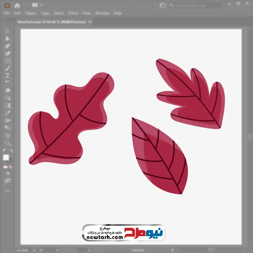
Task: Open the Arrange Documents panel icon
Action: [162, 5]
